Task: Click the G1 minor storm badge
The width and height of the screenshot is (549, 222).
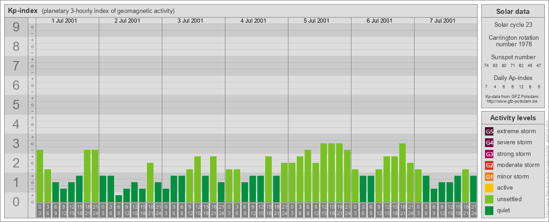Action: tap(489, 177)
